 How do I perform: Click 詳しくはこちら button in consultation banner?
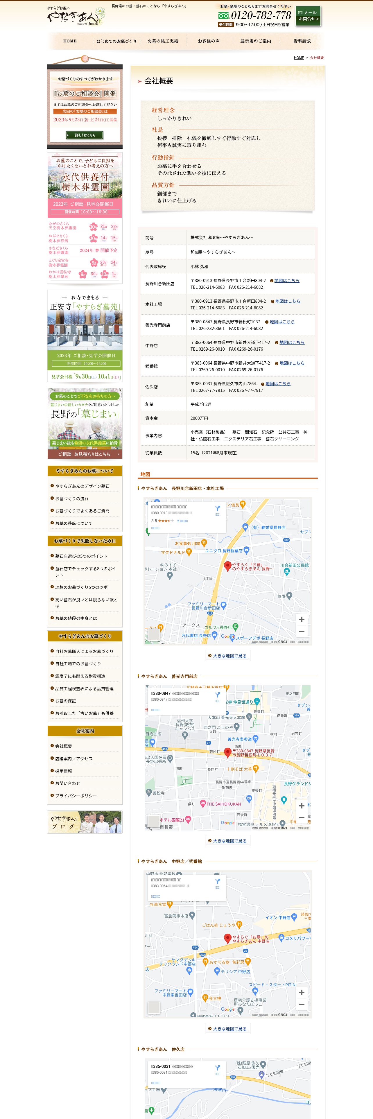pyautogui.click(x=85, y=135)
